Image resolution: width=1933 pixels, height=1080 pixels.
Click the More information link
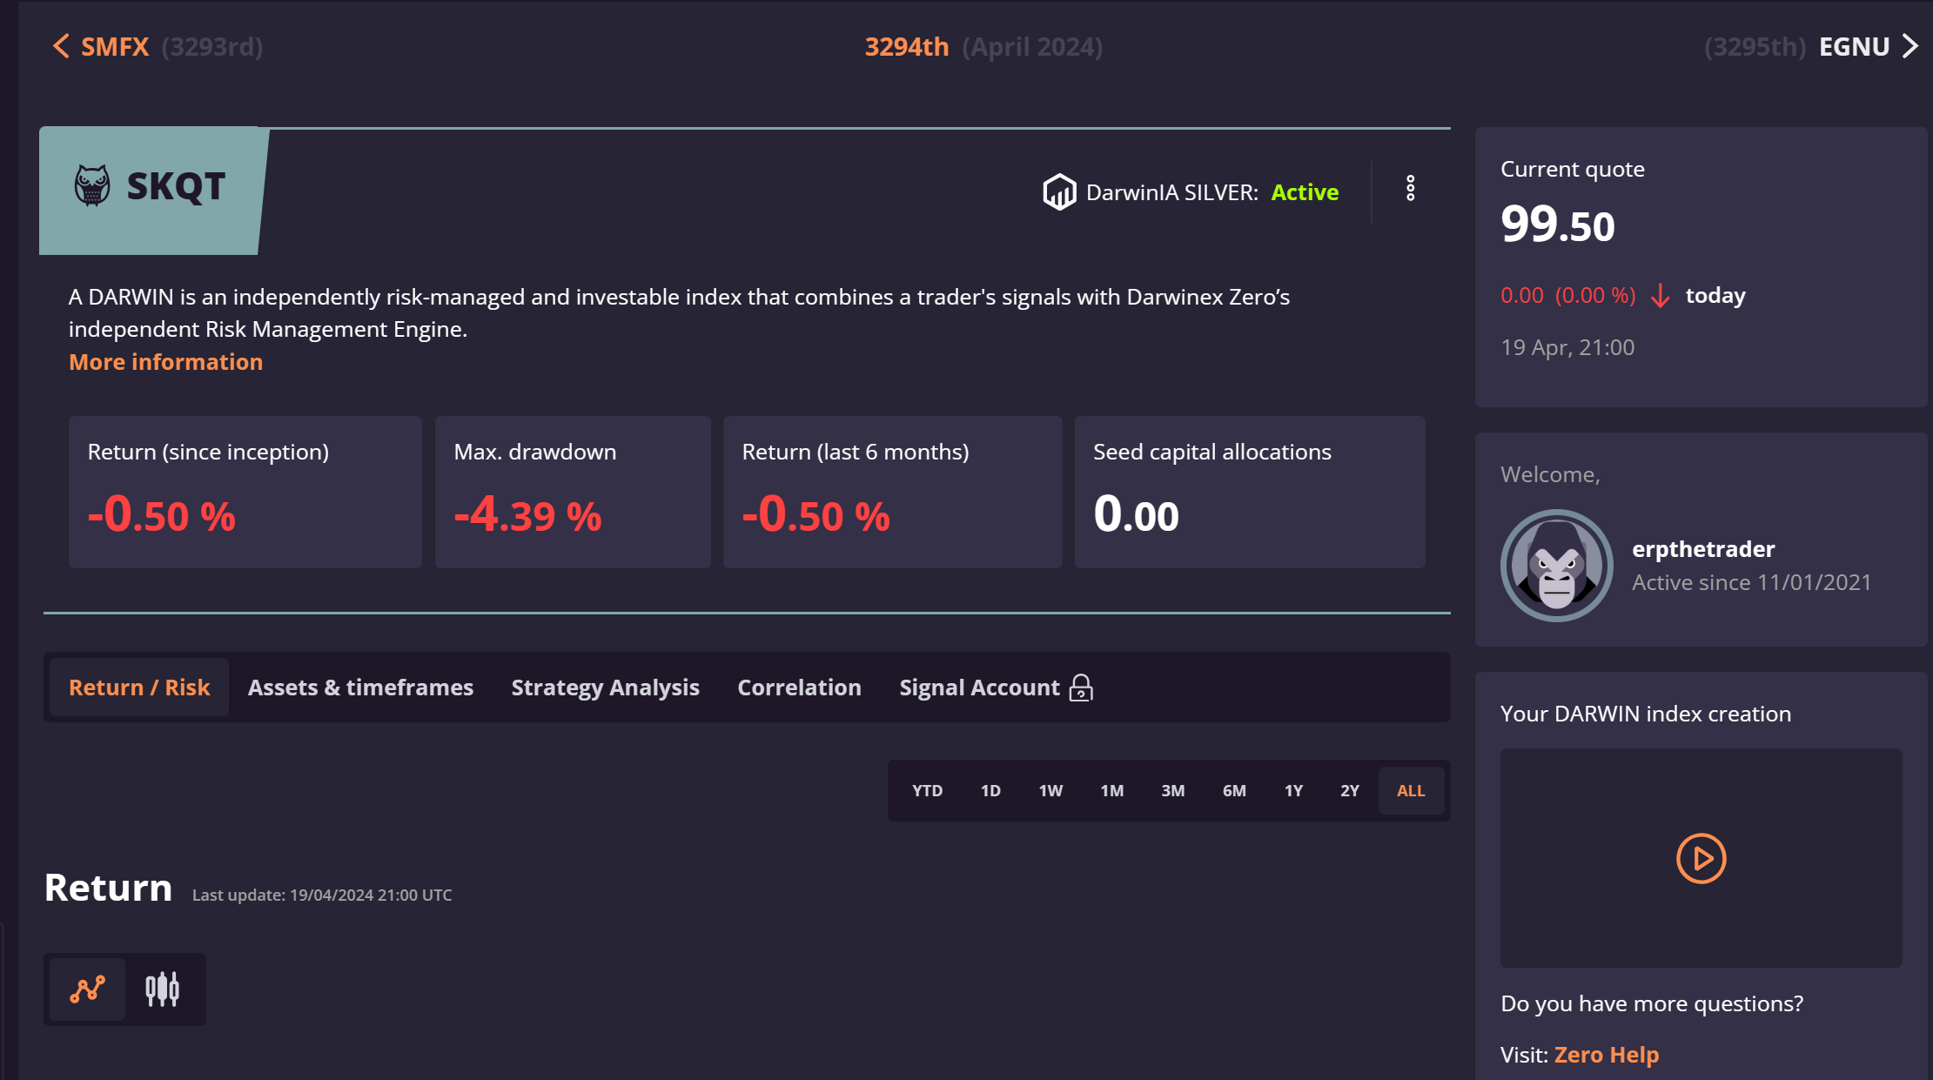pos(165,362)
